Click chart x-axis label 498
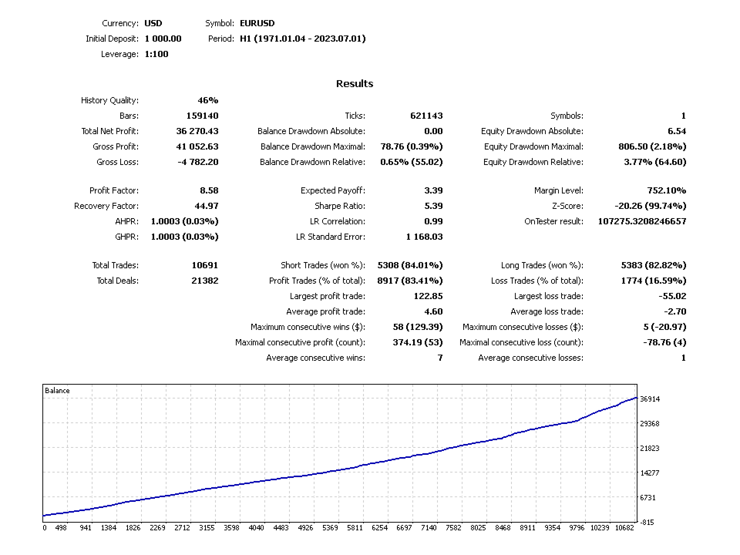 pyautogui.click(x=61, y=528)
